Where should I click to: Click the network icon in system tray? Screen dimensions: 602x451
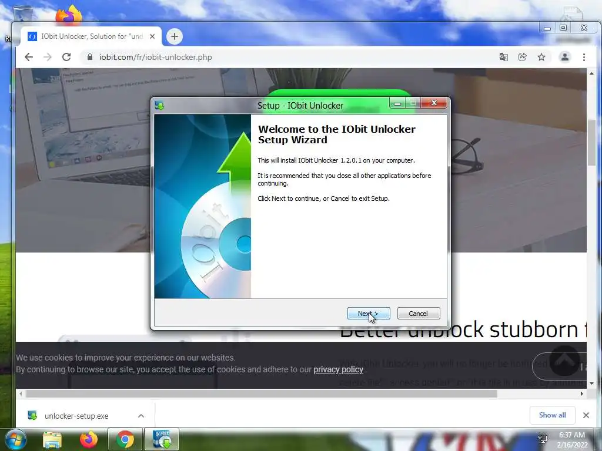click(543, 439)
